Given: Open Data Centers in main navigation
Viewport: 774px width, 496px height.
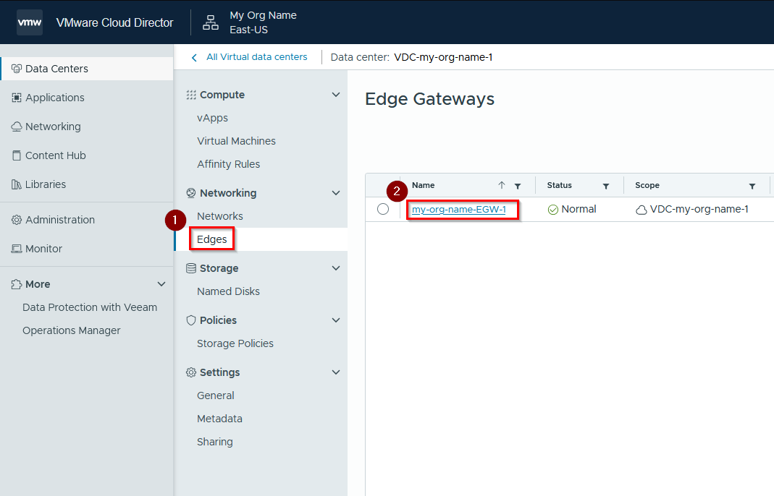Looking at the screenshot, I should [x=87, y=69].
